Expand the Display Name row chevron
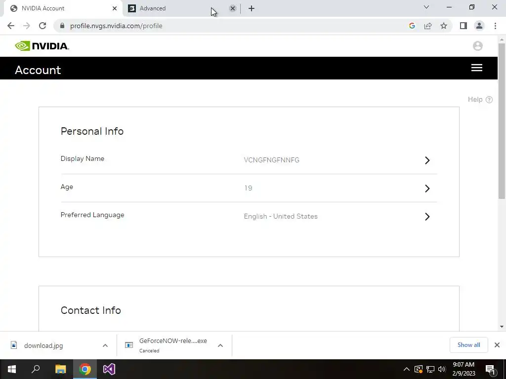This screenshot has width=506, height=379. pos(427,160)
